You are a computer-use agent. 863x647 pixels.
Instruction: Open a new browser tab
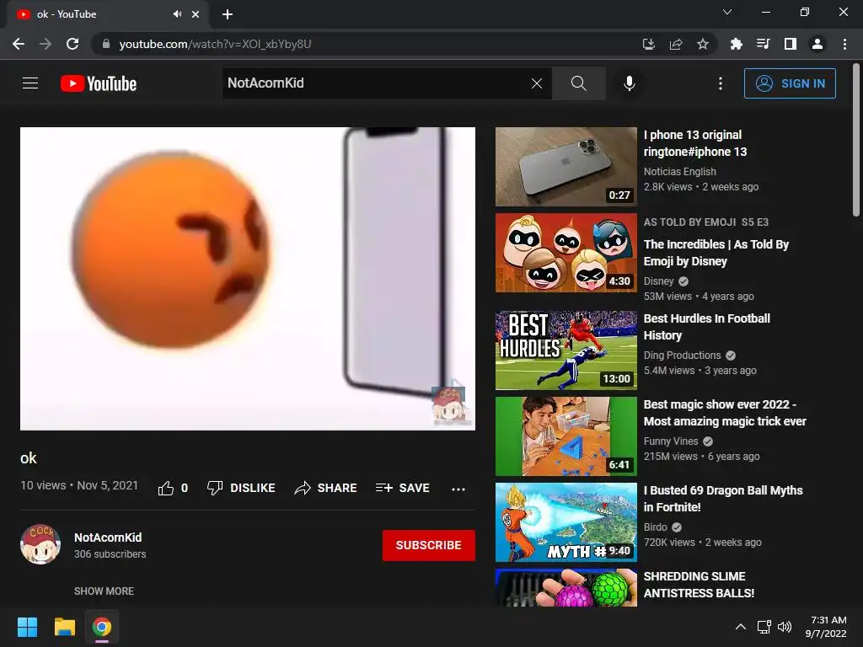228,14
